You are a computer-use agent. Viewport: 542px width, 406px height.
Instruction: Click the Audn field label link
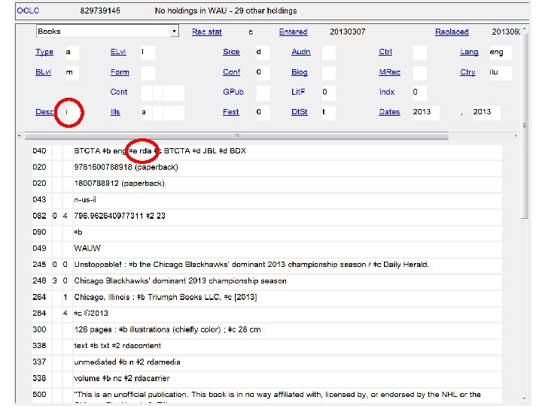(300, 52)
